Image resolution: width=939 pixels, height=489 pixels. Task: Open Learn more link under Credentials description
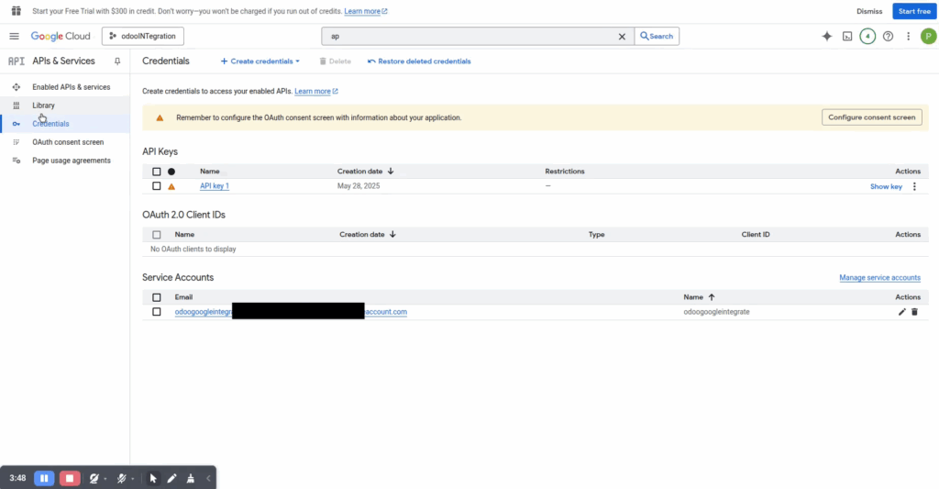tap(316, 91)
